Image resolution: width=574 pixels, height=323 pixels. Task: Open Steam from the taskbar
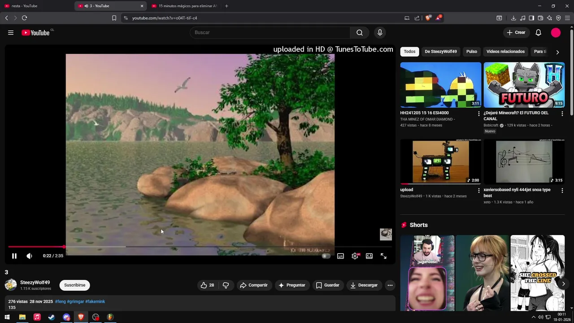click(x=52, y=317)
